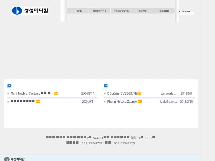
Task: Click the gray footer 정성메디칼 logo
Action: [14, 159]
